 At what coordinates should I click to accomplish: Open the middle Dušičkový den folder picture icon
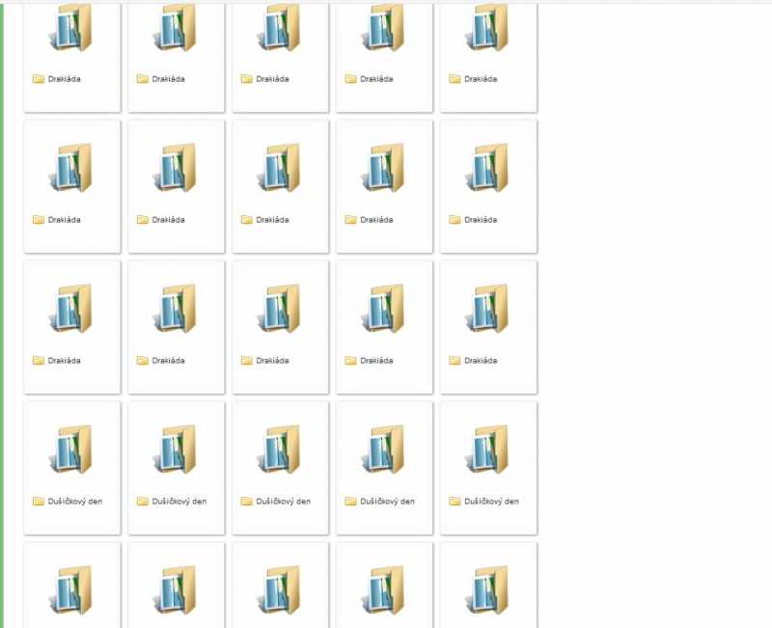280,449
